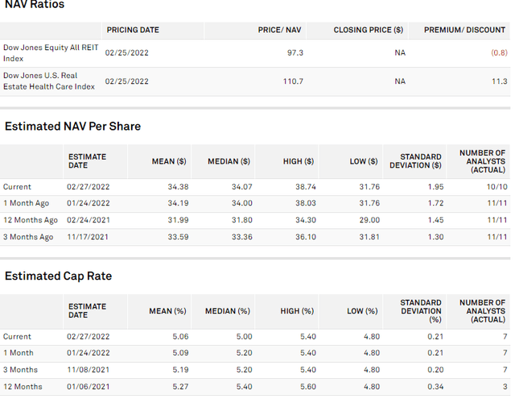
Task: Select the HIGH ($) column header
Action: [x=299, y=161]
